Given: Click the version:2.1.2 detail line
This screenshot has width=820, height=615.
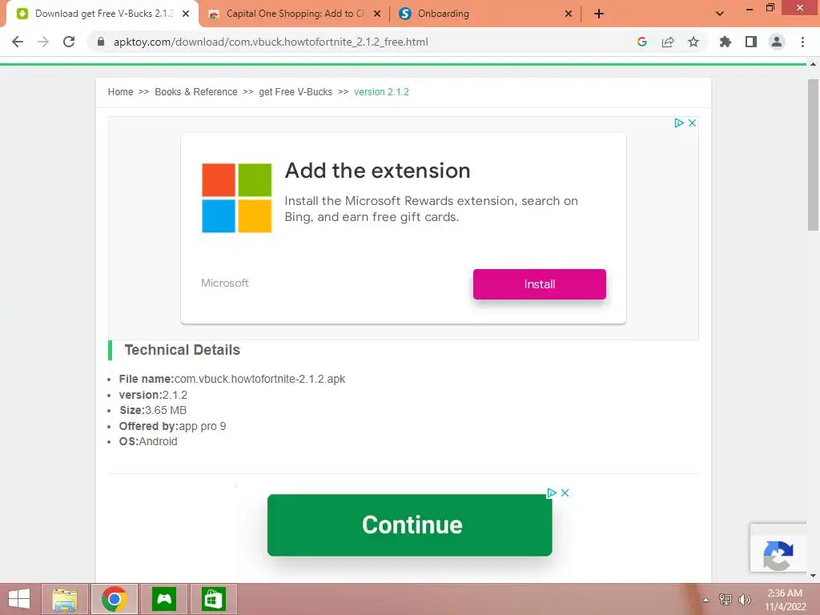Looking at the screenshot, I should [x=153, y=395].
